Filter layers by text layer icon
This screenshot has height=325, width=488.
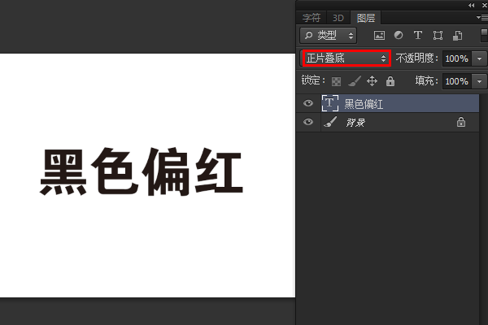[x=418, y=35]
